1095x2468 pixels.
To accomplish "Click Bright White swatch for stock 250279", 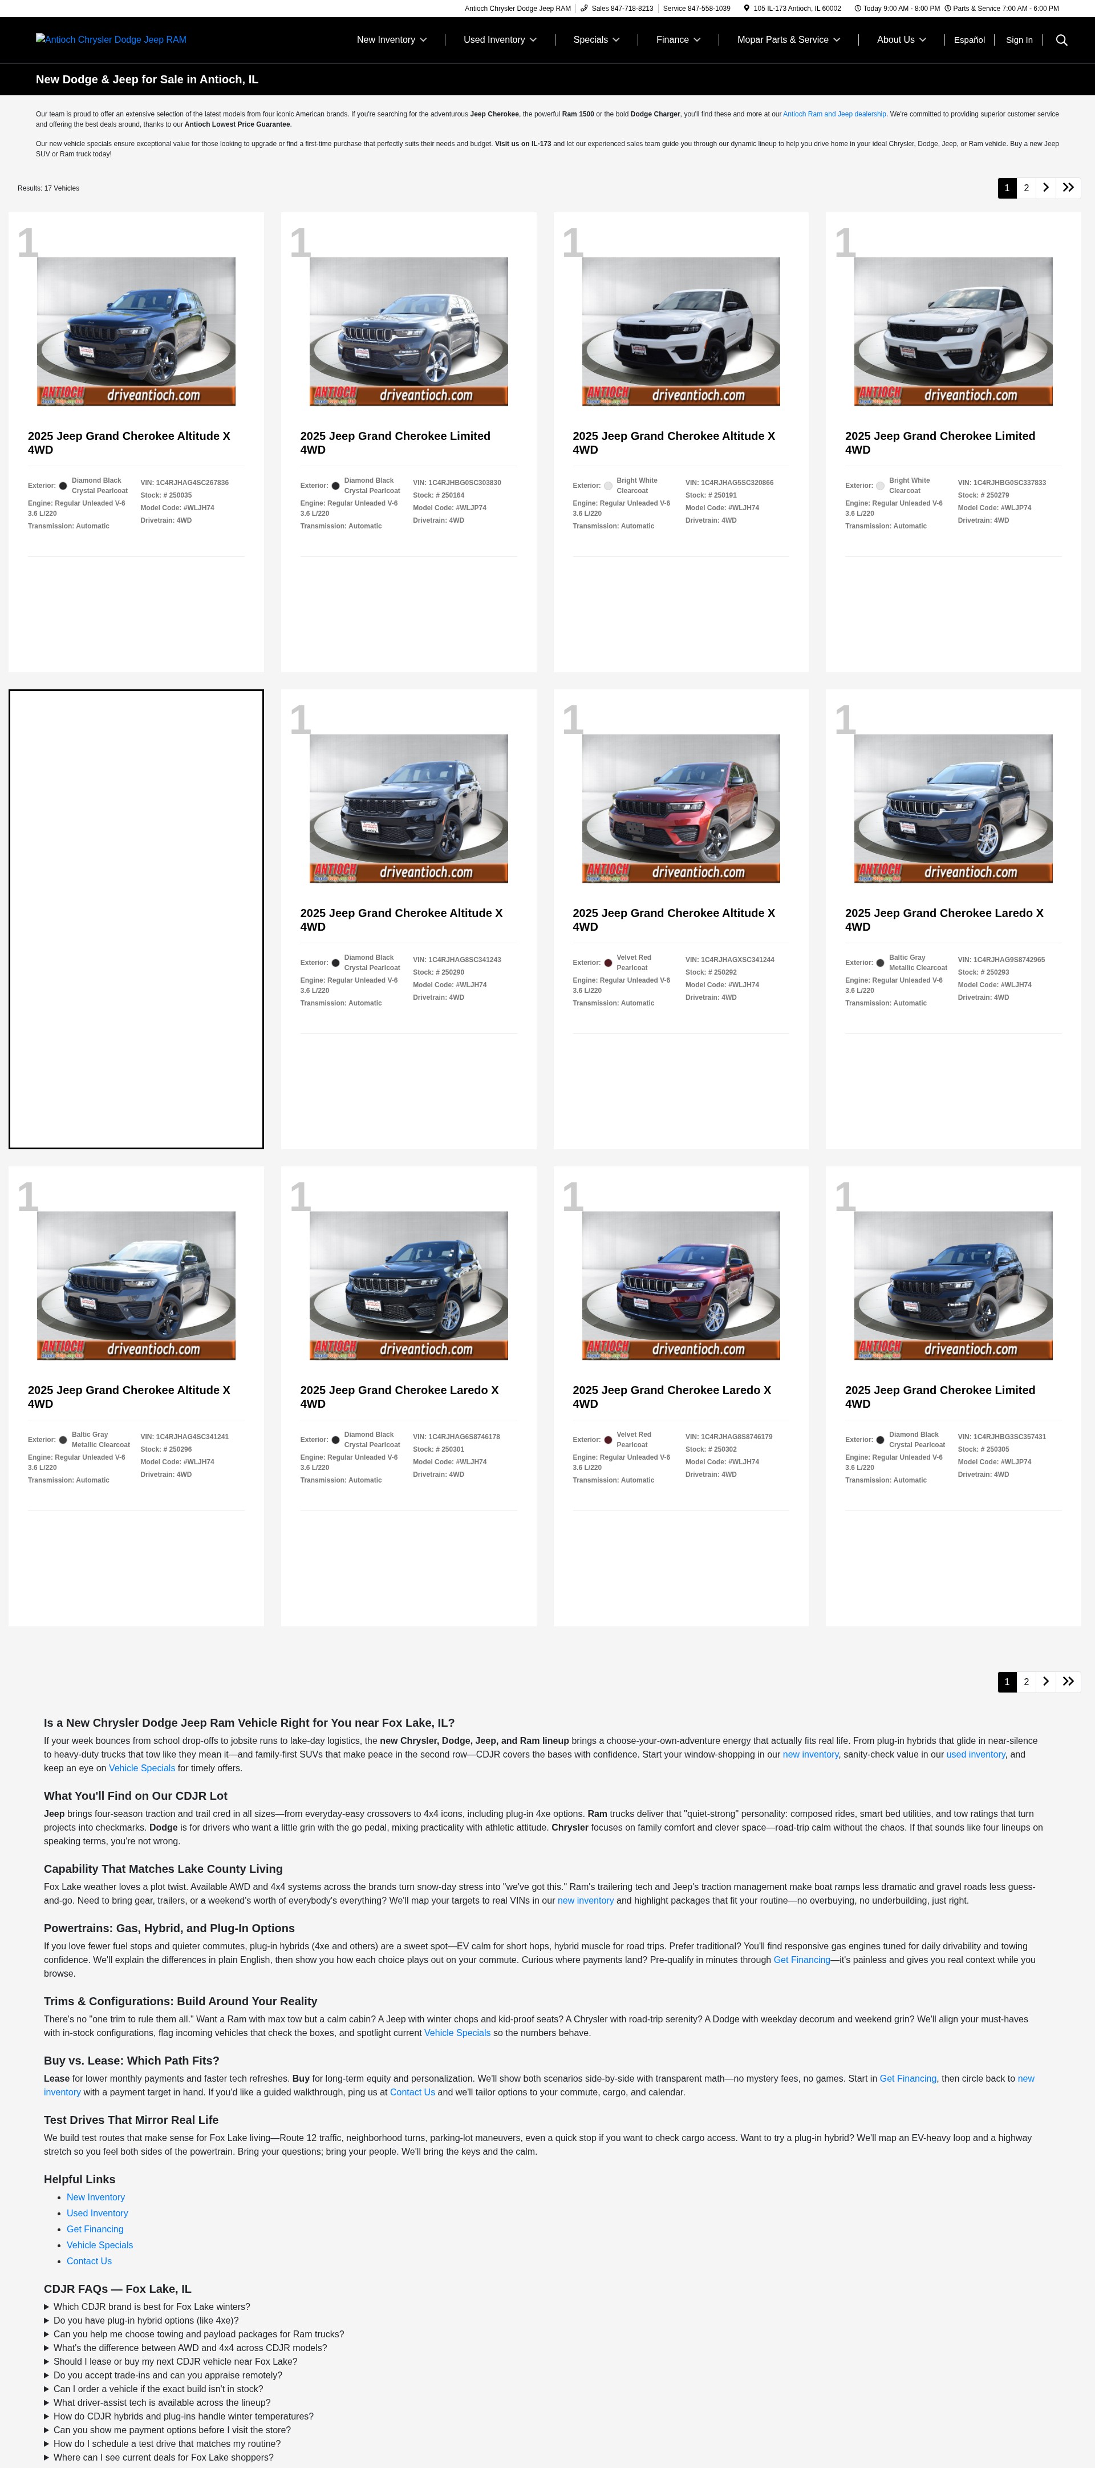I will [881, 486].
